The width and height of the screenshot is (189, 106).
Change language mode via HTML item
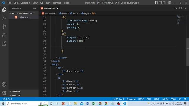coord(157,99)
